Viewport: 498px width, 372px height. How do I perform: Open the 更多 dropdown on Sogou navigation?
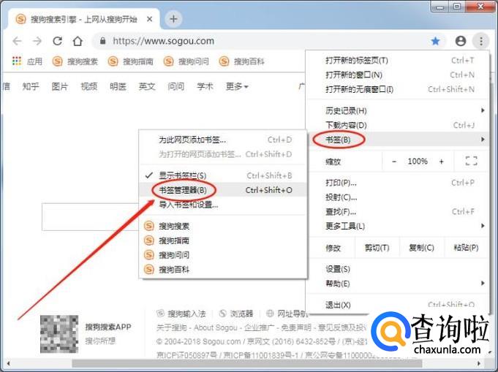point(237,86)
